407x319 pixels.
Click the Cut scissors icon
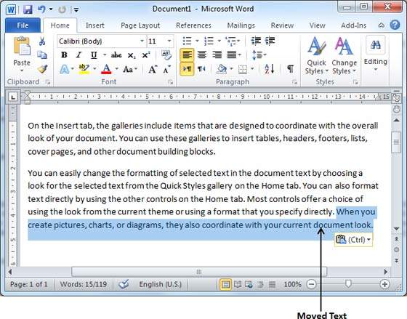42,41
